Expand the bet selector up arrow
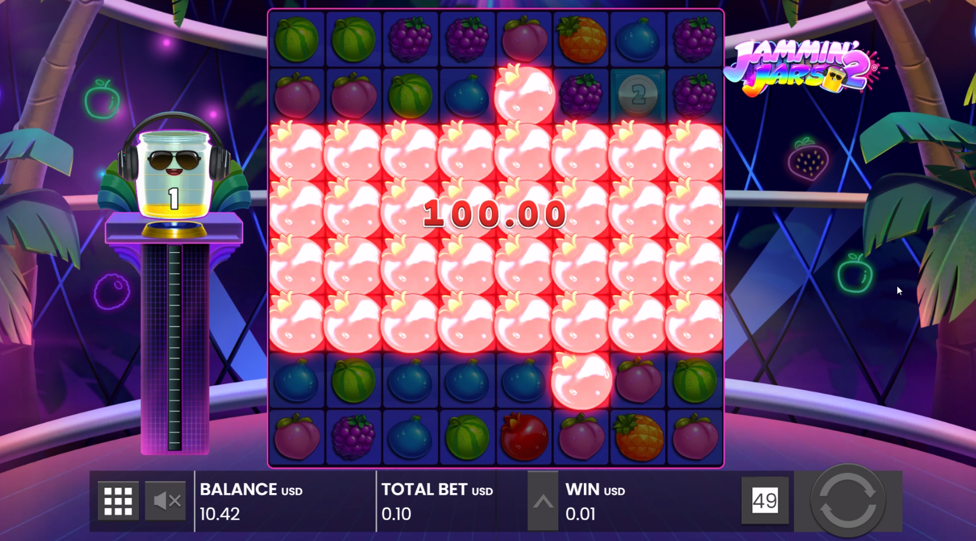This screenshot has height=541, width=976. [543, 501]
